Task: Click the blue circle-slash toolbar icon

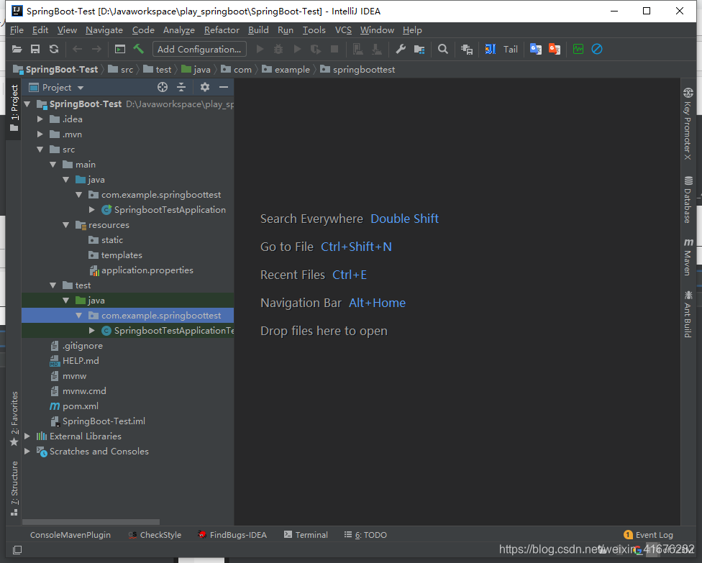Action: point(597,49)
